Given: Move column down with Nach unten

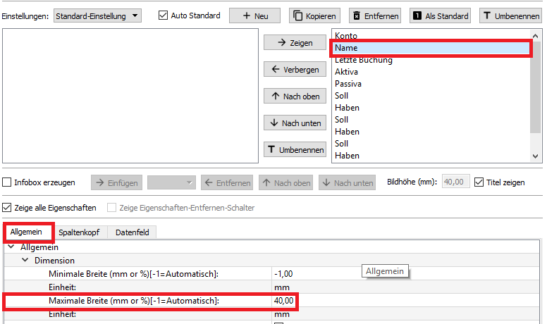Looking at the screenshot, I should click(x=295, y=123).
